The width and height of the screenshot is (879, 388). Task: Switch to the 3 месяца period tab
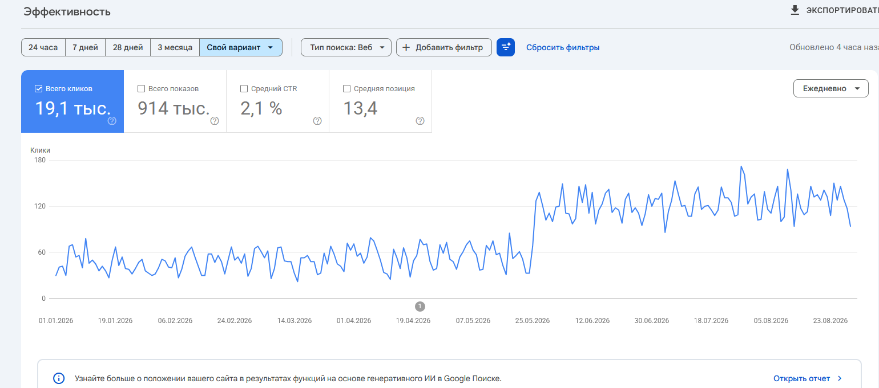(175, 47)
